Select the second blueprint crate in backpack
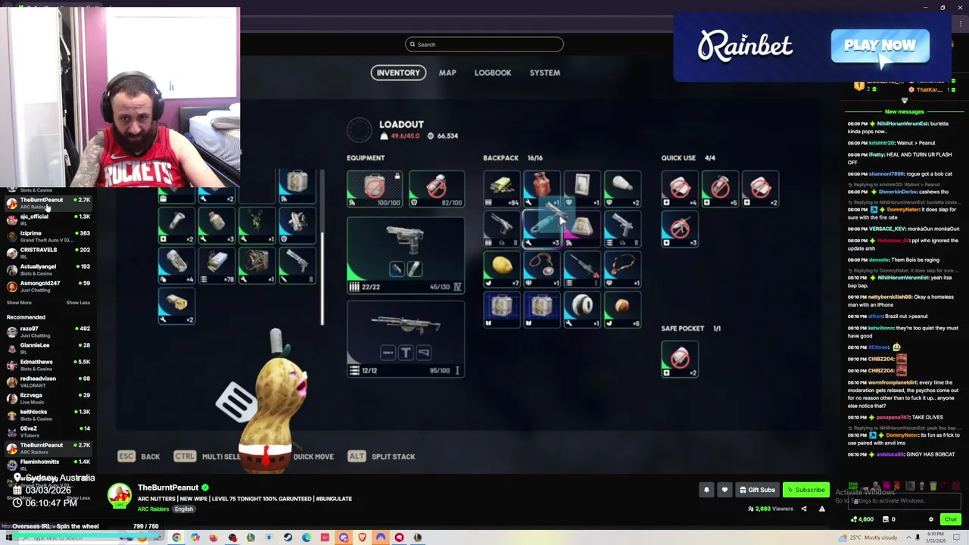969x545 pixels. point(542,309)
